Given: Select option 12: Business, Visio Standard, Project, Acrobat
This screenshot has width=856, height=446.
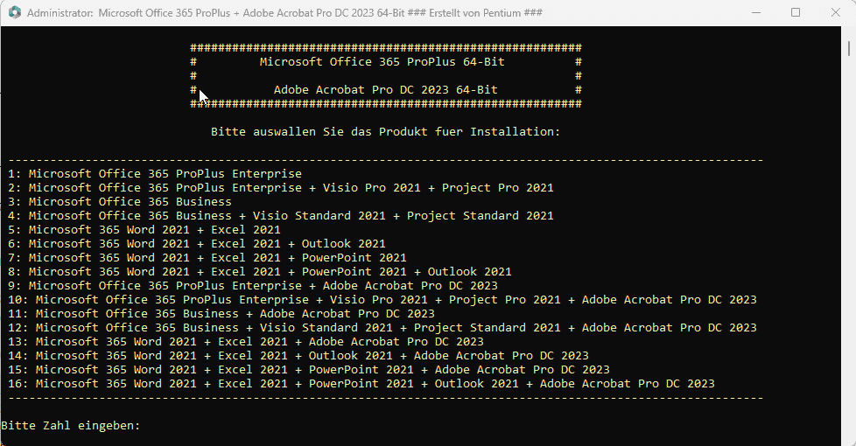Looking at the screenshot, I should [x=382, y=328].
